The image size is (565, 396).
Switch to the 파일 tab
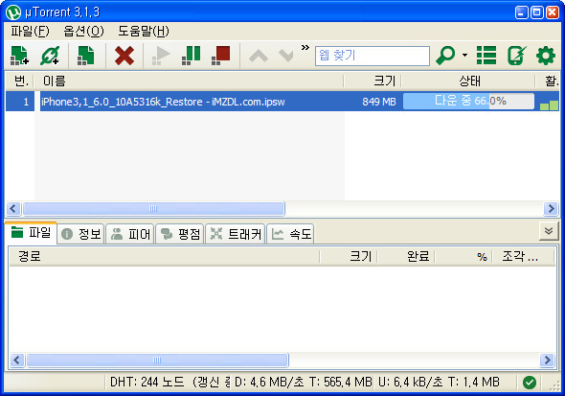[x=31, y=233]
